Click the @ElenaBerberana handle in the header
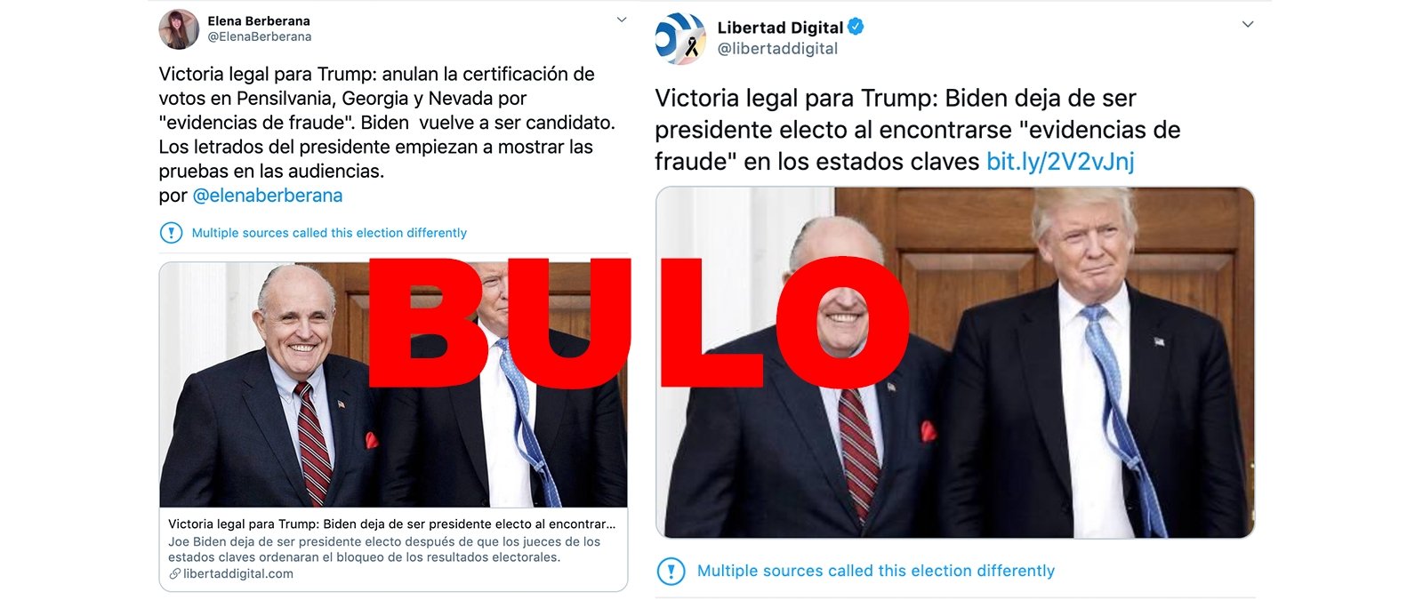 [260, 37]
